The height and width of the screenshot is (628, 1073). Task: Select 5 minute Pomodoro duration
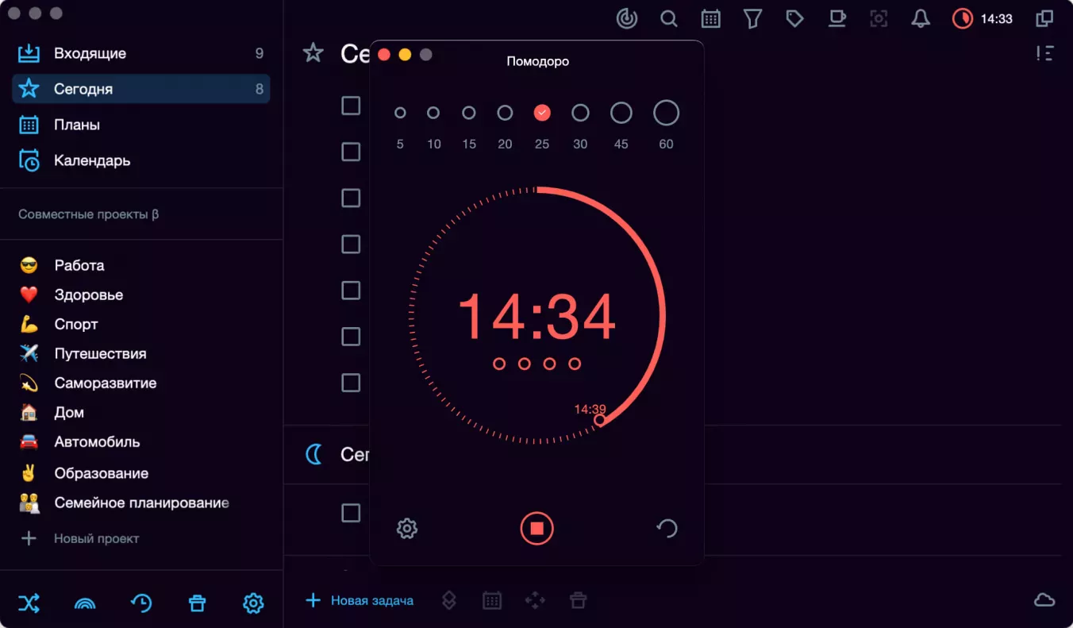pyautogui.click(x=400, y=113)
